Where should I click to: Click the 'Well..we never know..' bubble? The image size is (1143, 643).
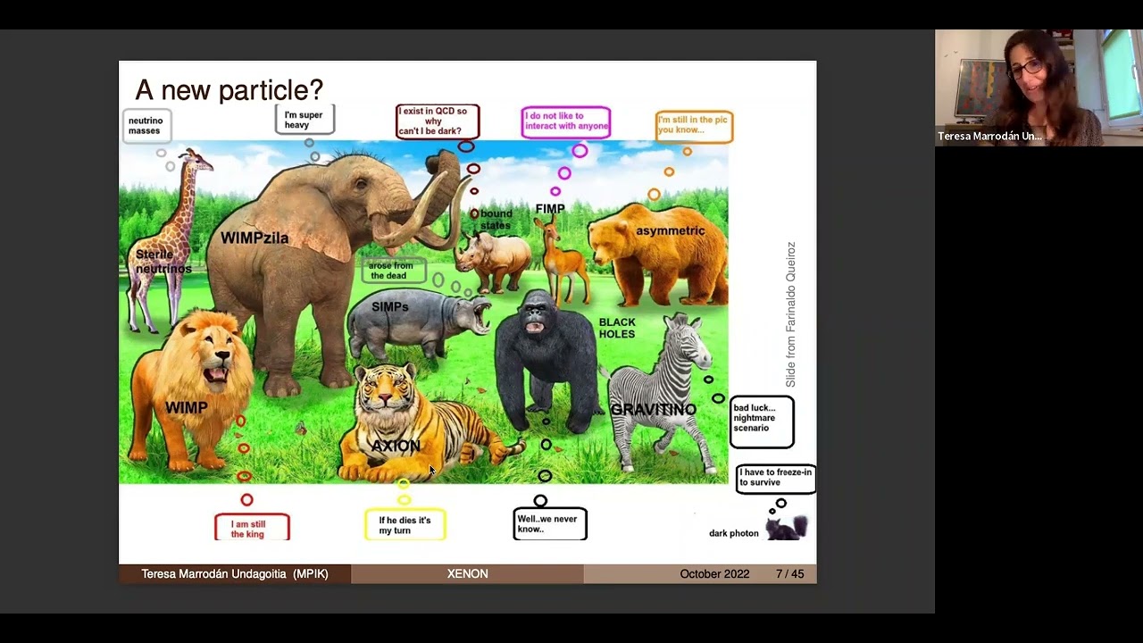[x=550, y=523]
